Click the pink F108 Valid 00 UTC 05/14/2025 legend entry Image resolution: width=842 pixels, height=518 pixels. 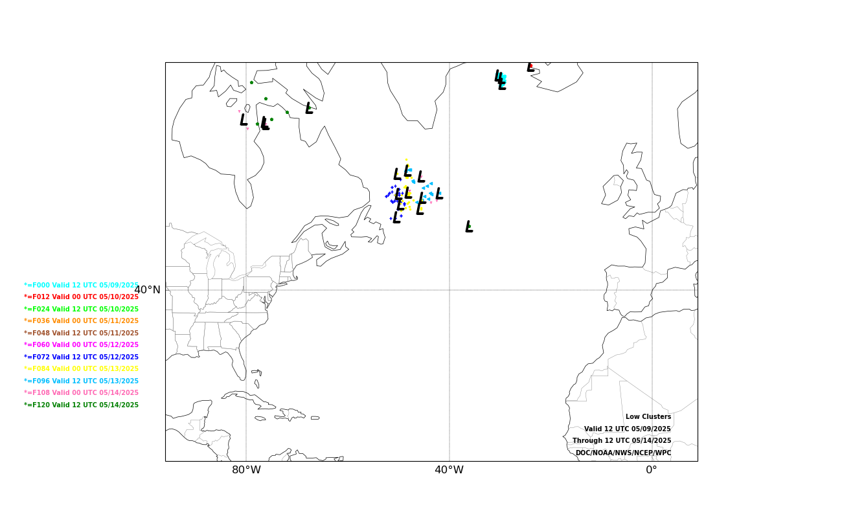[x=82, y=393]
